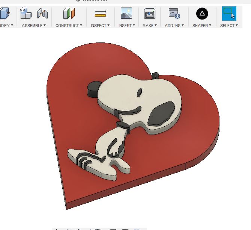Open the Add-Ins scripts icon
This screenshot has height=230, width=251.
pyautogui.click(x=174, y=14)
